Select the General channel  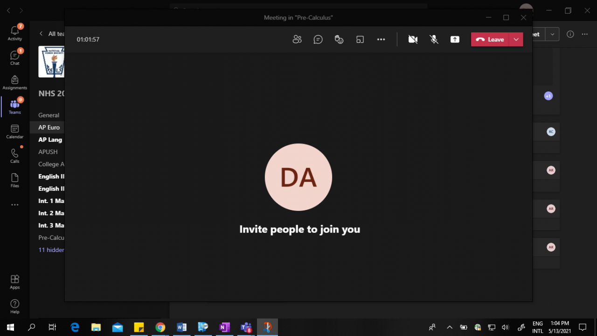[x=49, y=115]
